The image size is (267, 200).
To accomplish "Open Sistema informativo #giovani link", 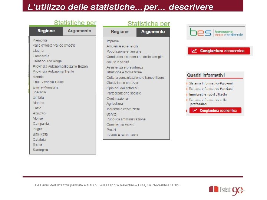I will tap(211, 83).
